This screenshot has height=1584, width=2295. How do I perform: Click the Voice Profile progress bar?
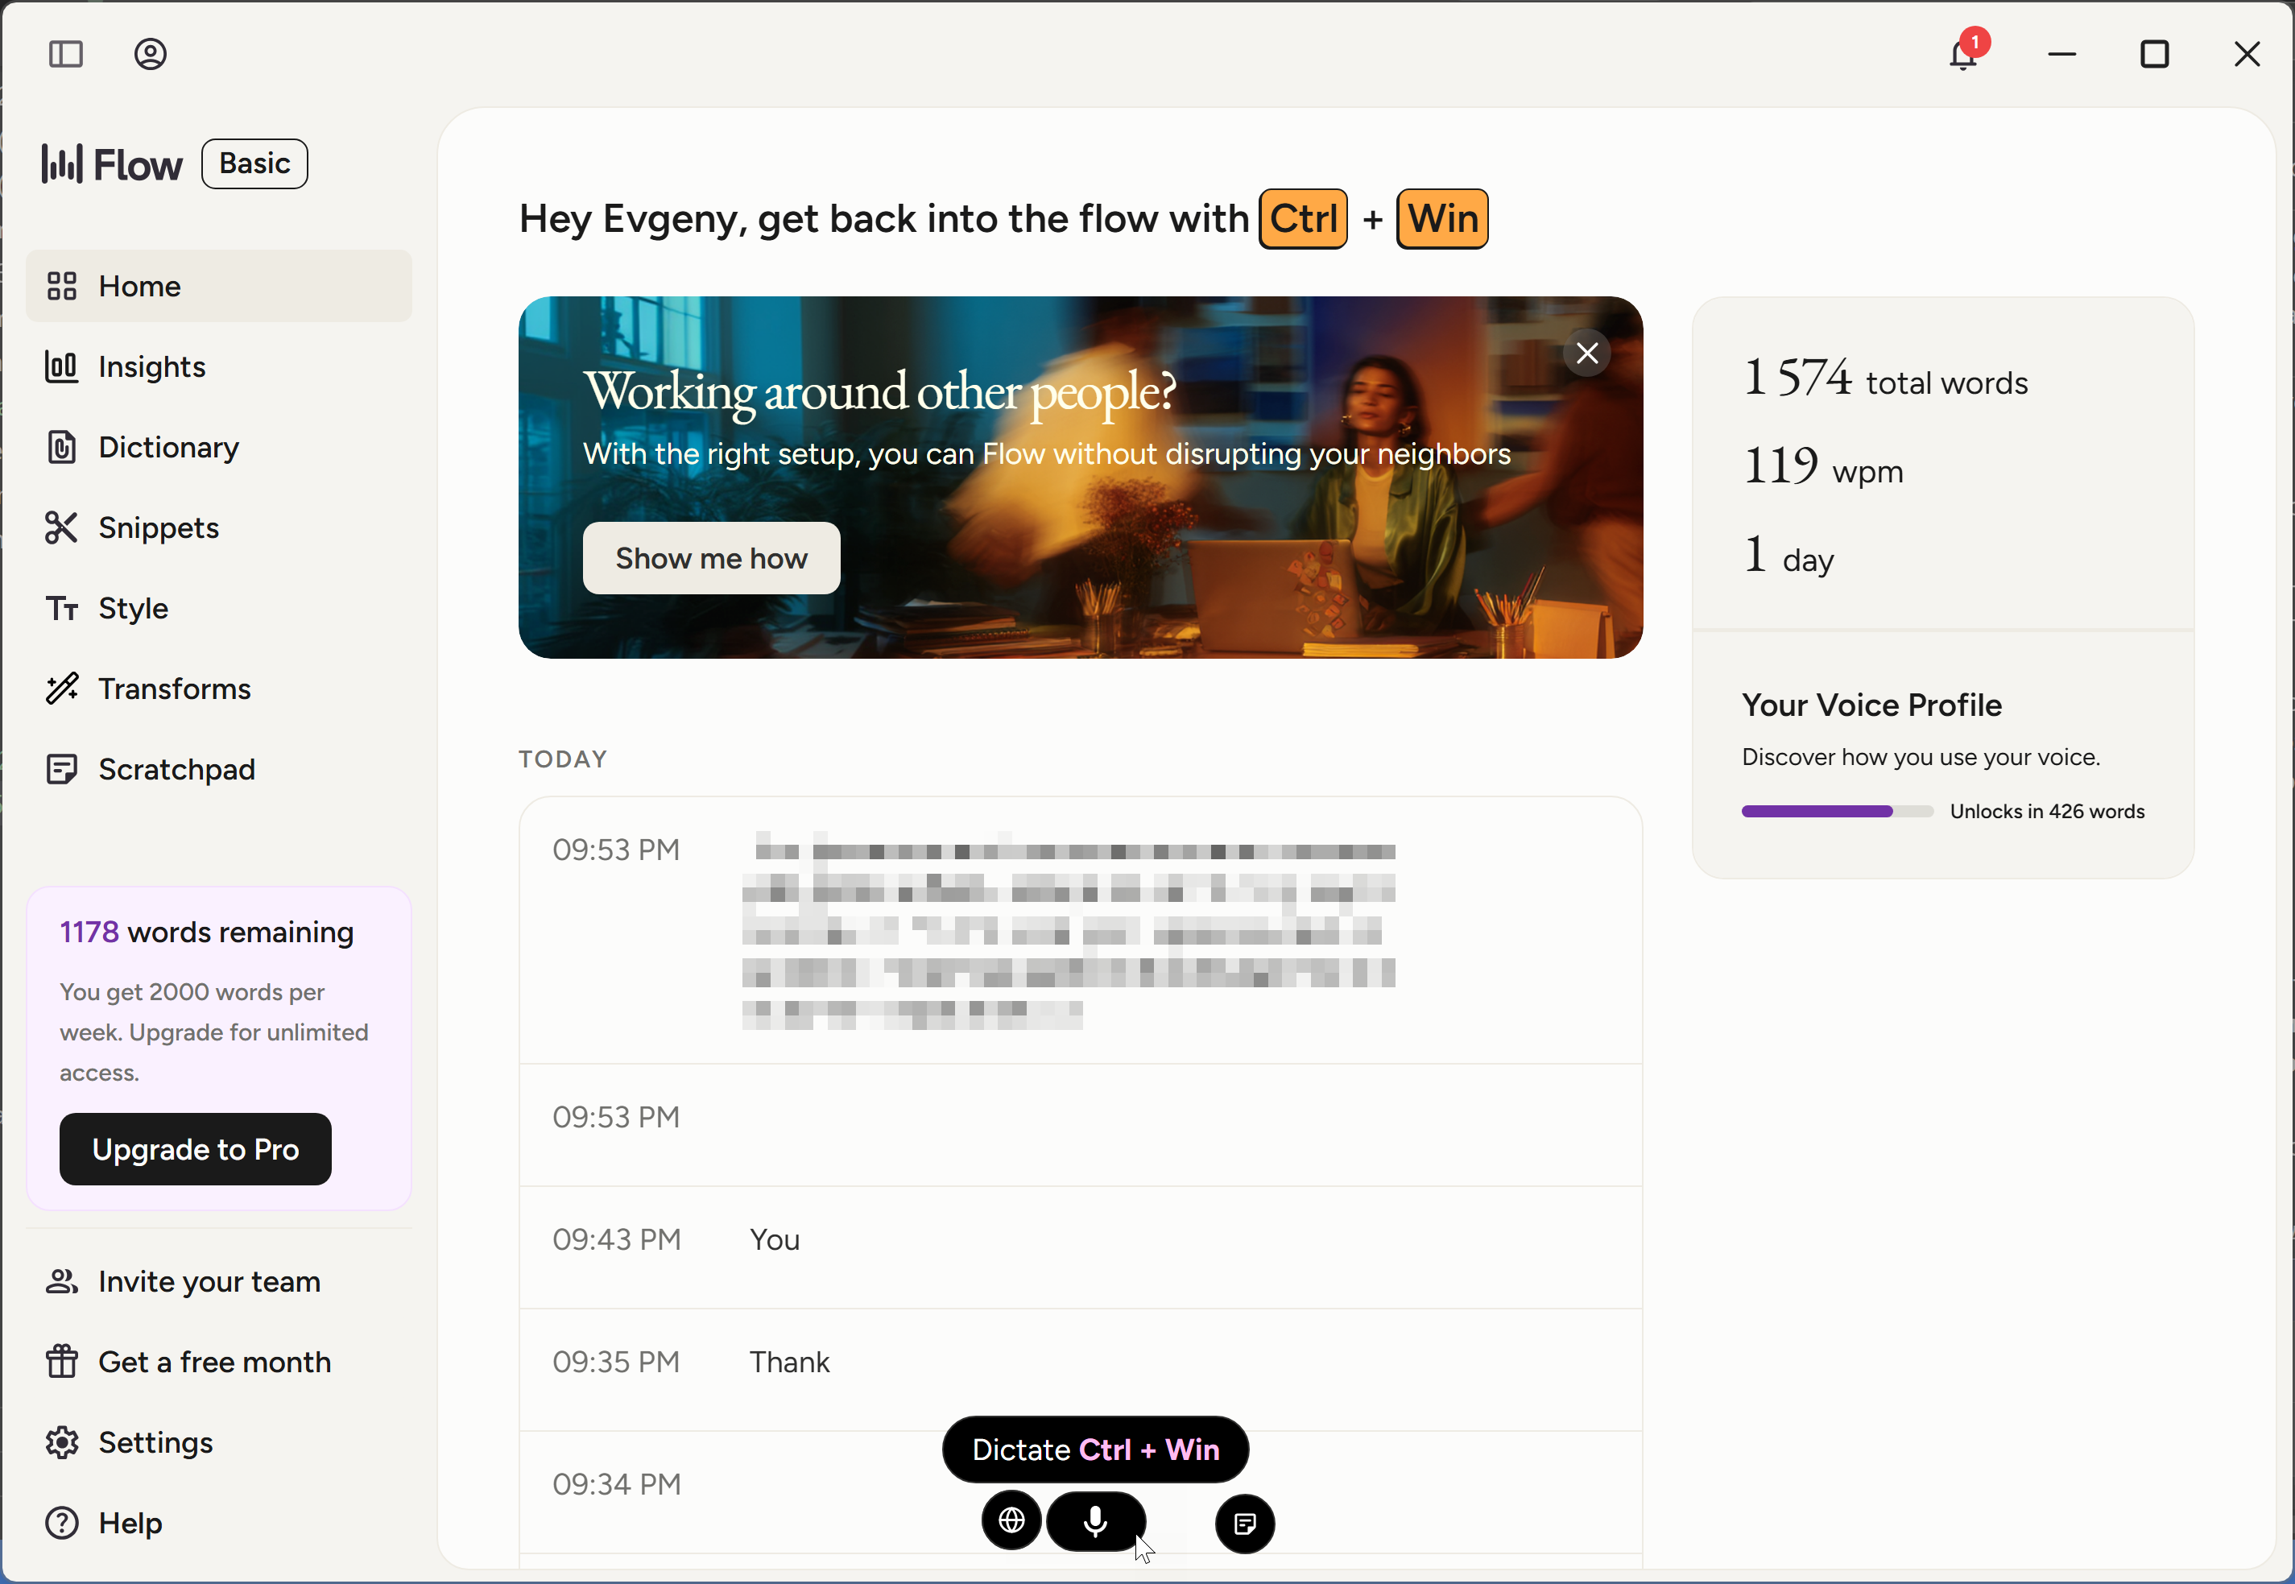pyautogui.click(x=1838, y=811)
